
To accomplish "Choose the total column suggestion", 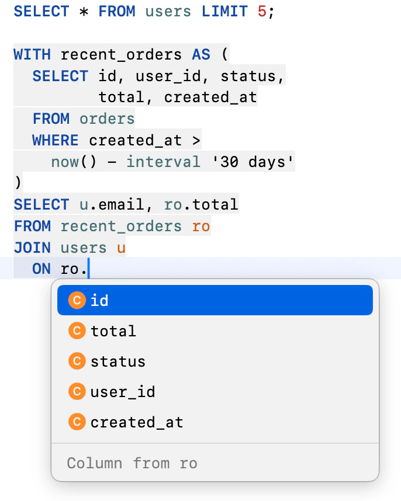I will click(x=215, y=330).
